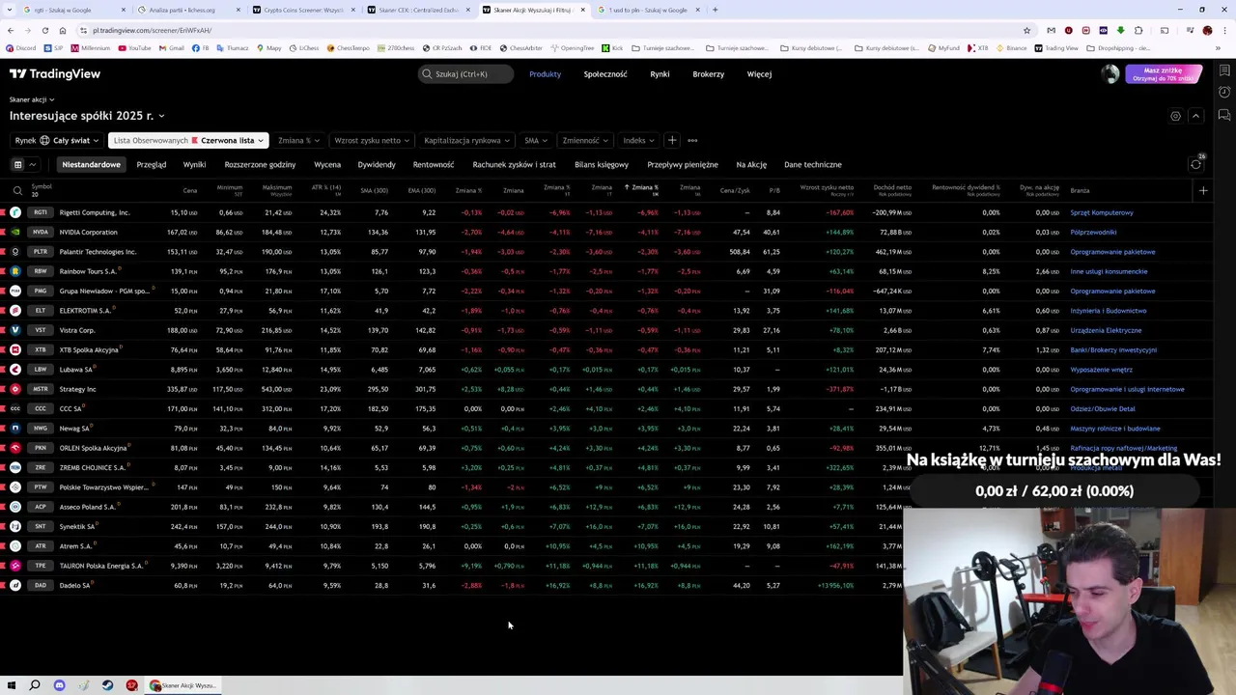Toggle the red flag of the TPE row
The height and width of the screenshot is (695, 1236).
pyautogui.click(x=3, y=566)
